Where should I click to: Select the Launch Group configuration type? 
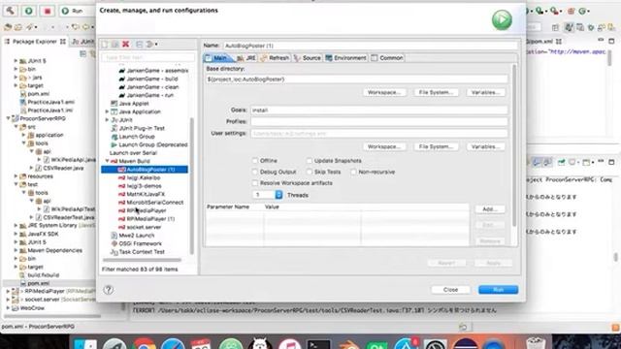point(137,137)
